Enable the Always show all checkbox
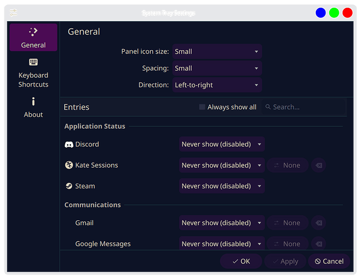Viewport: 360px width, 279px height. point(202,107)
